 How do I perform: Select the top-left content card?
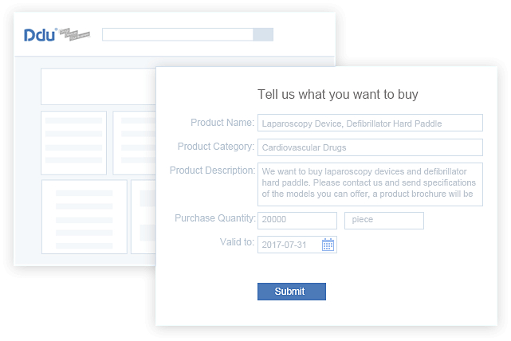[x=73, y=143]
